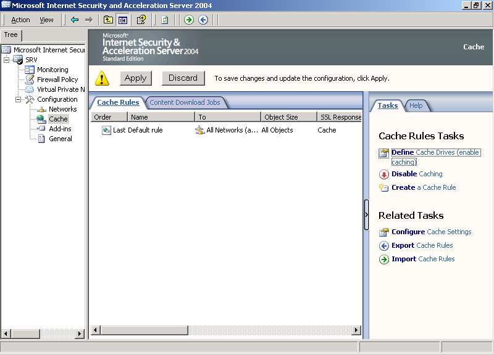The width and height of the screenshot is (494, 355).
Task: Select the Last Default rule row icon
Action: pyautogui.click(x=106, y=130)
